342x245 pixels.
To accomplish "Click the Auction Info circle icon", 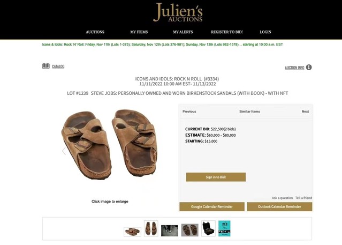I will (x=309, y=68).
